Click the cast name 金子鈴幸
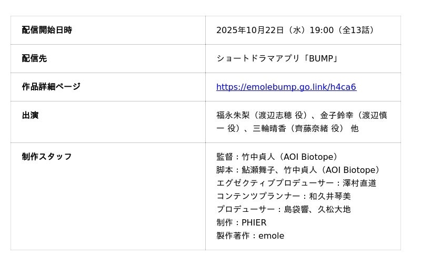The image size is (421, 266). pyautogui.click(x=337, y=115)
